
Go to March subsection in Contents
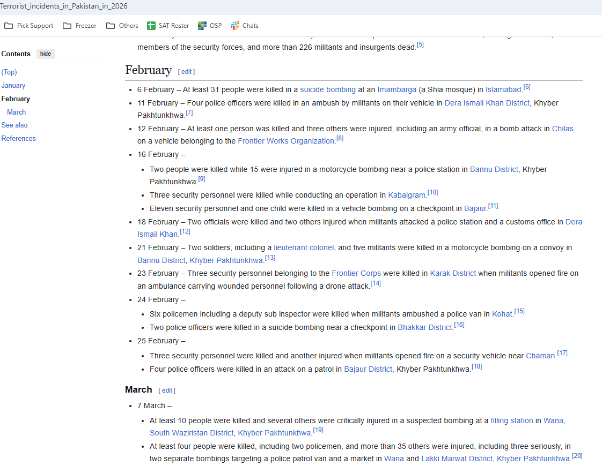pos(17,112)
